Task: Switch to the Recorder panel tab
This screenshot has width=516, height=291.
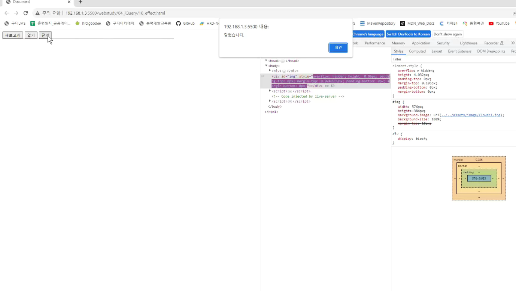Action: point(494,43)
